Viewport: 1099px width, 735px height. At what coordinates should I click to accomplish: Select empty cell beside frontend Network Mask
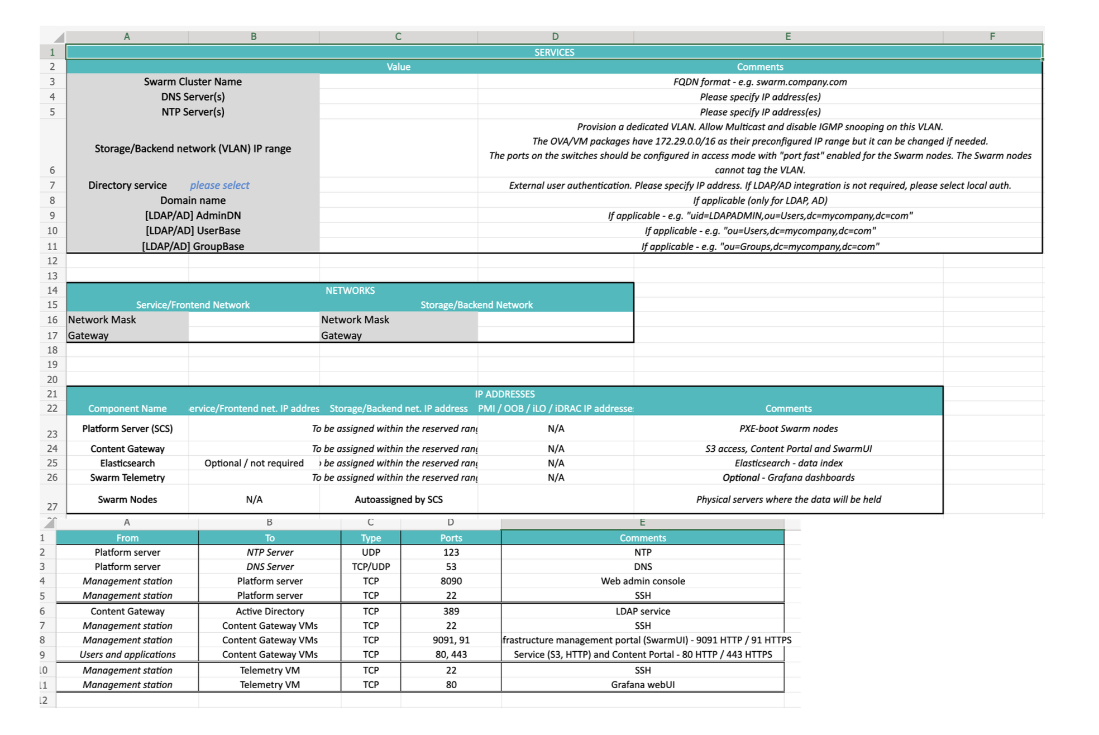point(254,320)
